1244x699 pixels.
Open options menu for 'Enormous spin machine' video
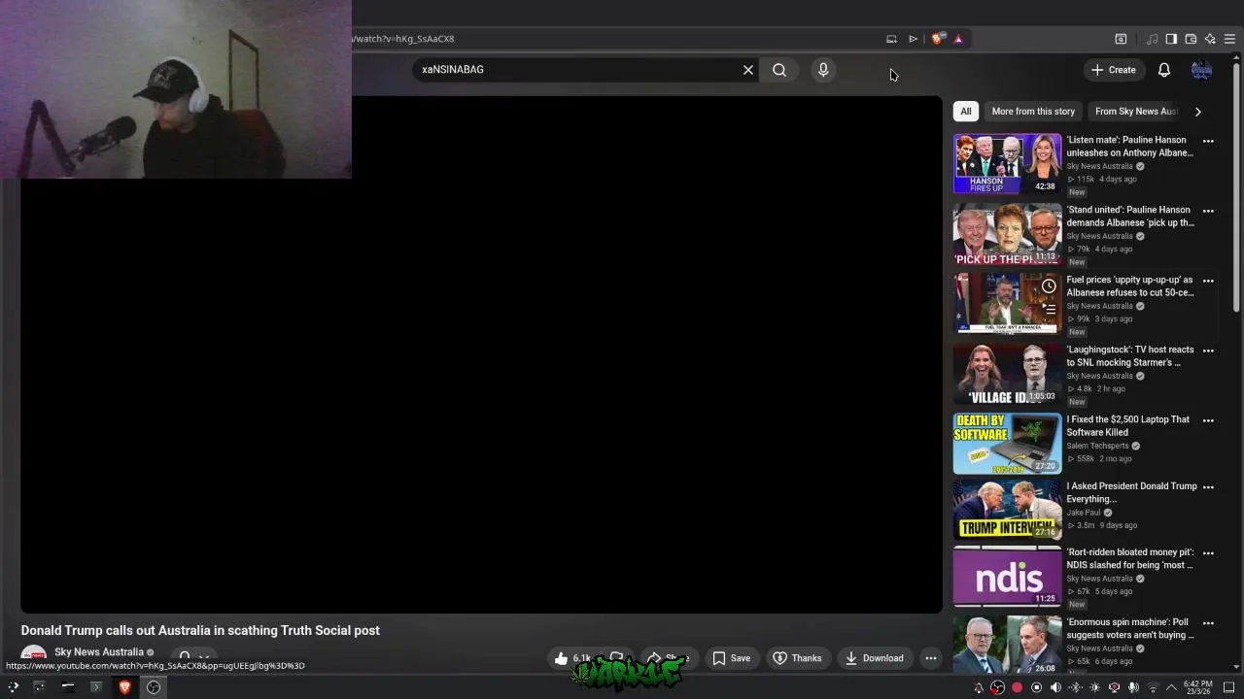pyautogui.click(x=1208, y=623)
